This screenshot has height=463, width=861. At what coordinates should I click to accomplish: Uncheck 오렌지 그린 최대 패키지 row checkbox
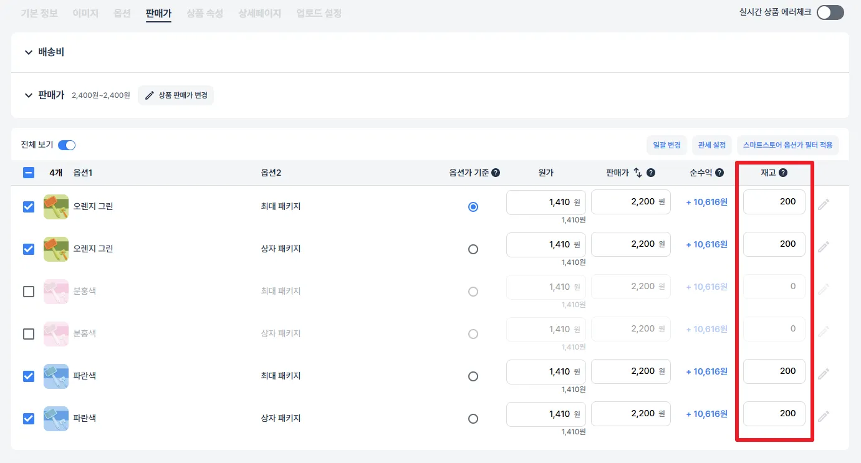click(29, 207)
